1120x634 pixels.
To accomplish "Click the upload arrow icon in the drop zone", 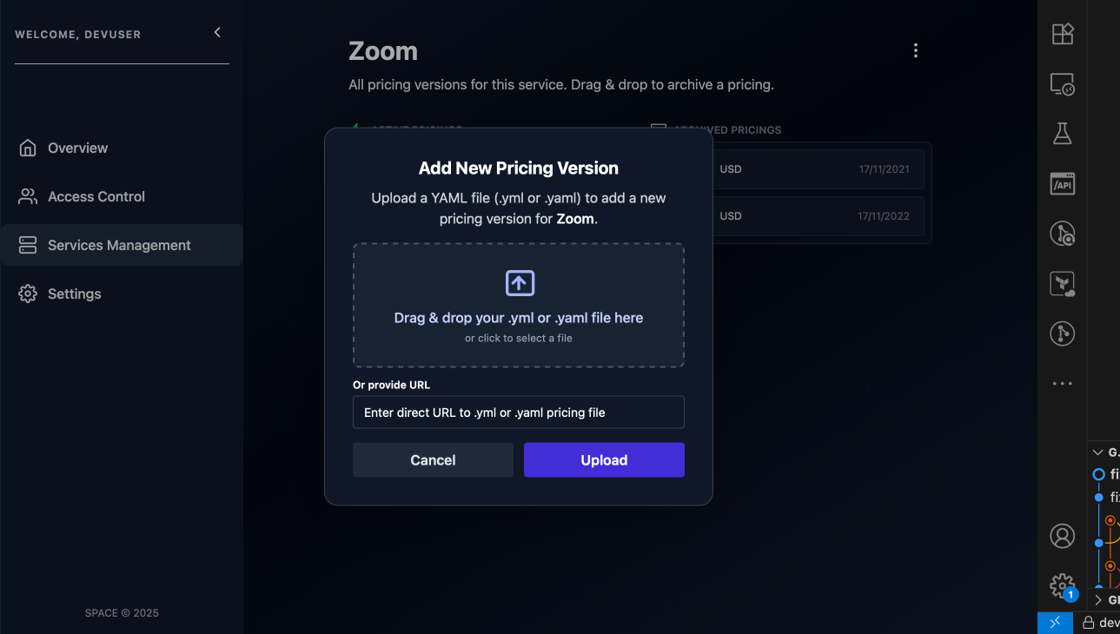I will pyautogui.click(x=519, y=283).
